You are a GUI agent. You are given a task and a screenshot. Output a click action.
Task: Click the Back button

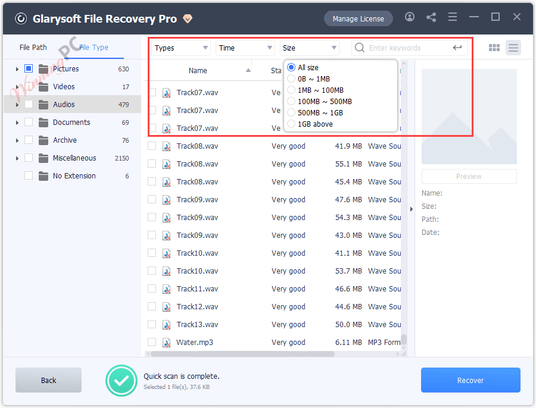49,380
